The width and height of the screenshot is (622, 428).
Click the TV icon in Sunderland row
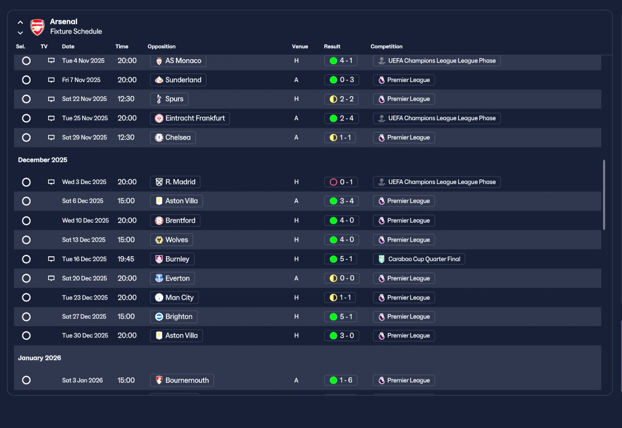tap(51, 80)
